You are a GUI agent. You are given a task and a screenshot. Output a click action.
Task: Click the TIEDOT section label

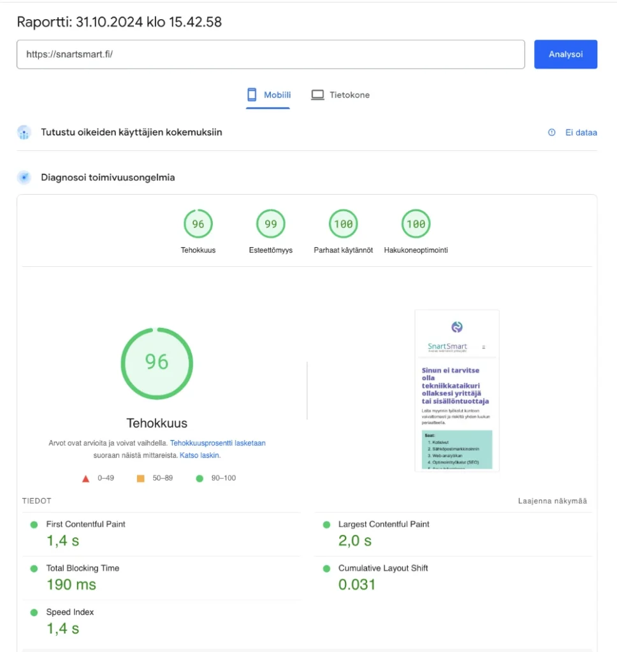click(x=36, y=501)
